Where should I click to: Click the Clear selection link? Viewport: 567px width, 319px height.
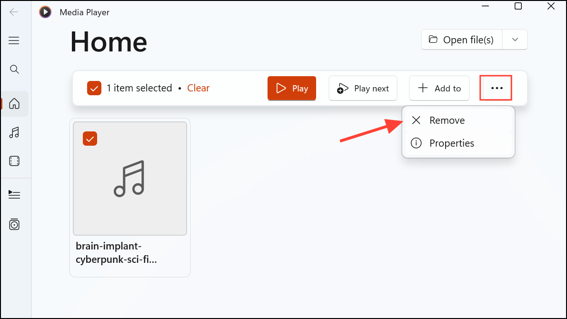pyautogui.click(x=198, y=88)
